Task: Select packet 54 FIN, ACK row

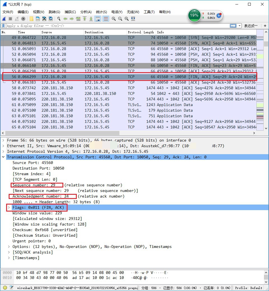Action: [x=128, y=65]
